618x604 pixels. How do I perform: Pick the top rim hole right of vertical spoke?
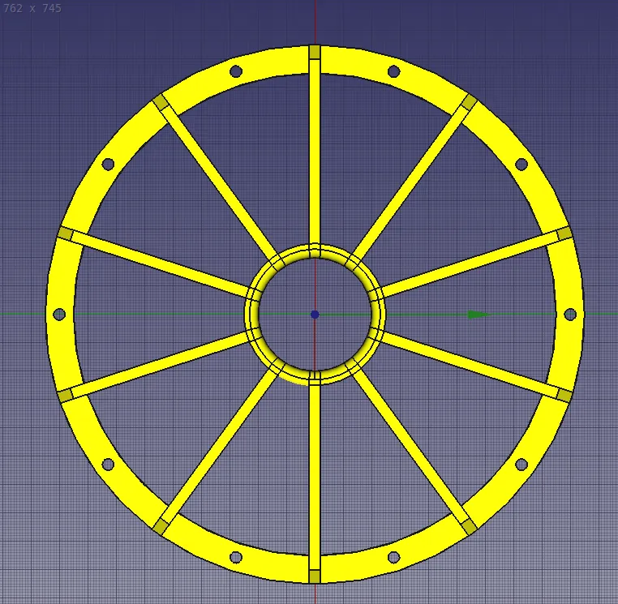click(x=393, y=71)
